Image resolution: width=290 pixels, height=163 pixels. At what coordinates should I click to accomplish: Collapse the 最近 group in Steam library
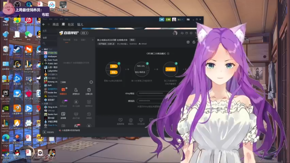click(43, 49)
